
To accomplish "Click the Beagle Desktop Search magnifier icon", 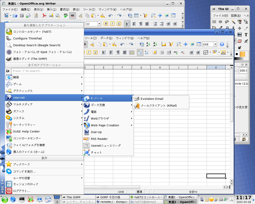I will coord(9,45).
